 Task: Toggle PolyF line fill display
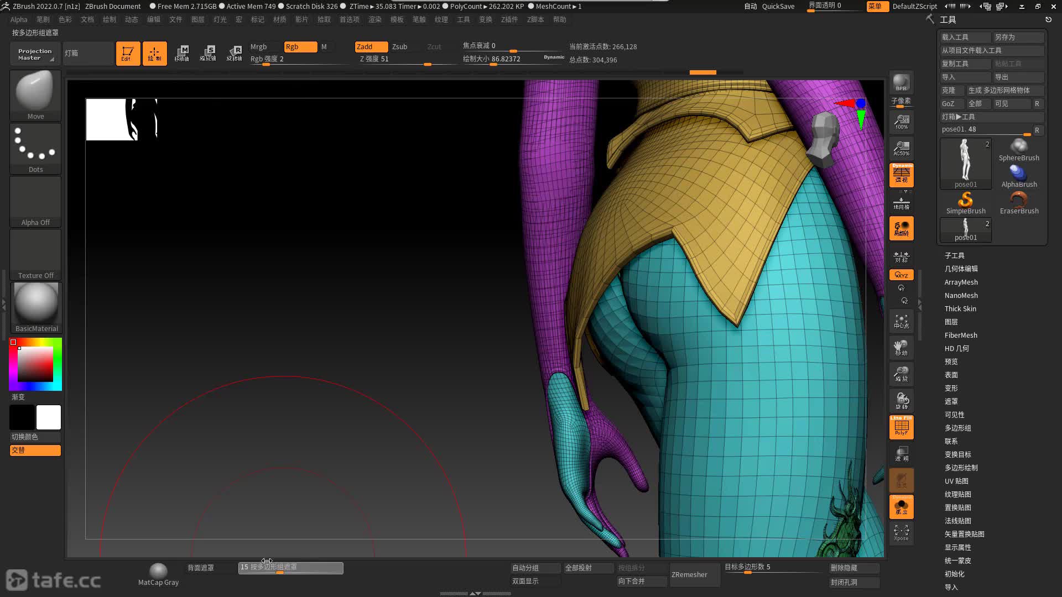tap(901, 427)
